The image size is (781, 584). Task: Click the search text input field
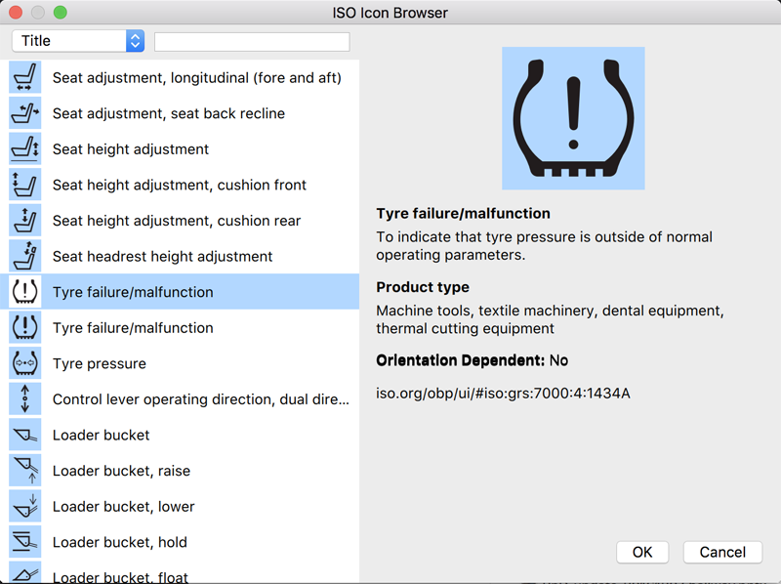[x=252, y=42]
